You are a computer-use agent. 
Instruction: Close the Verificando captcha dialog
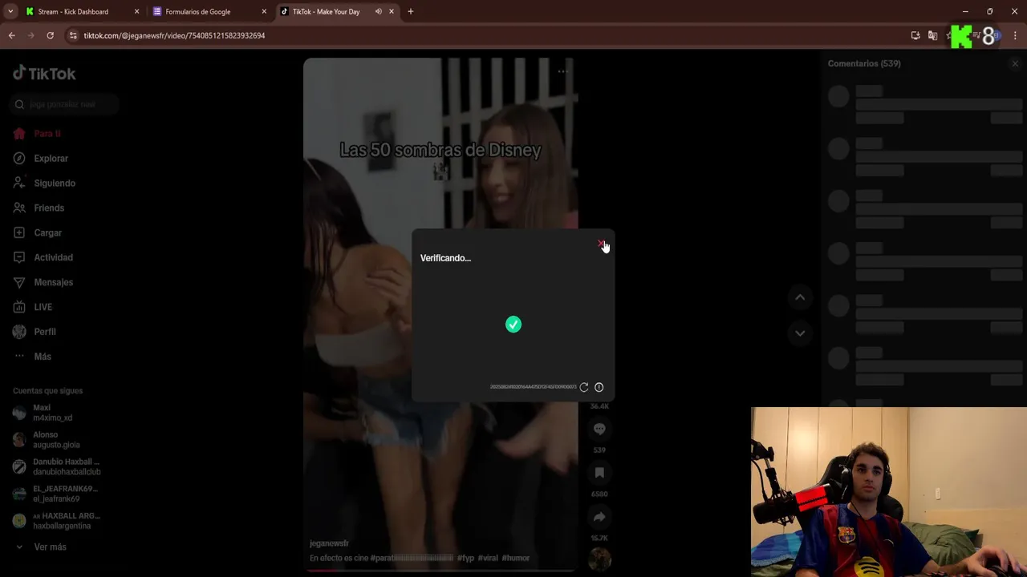pos(601,244)
